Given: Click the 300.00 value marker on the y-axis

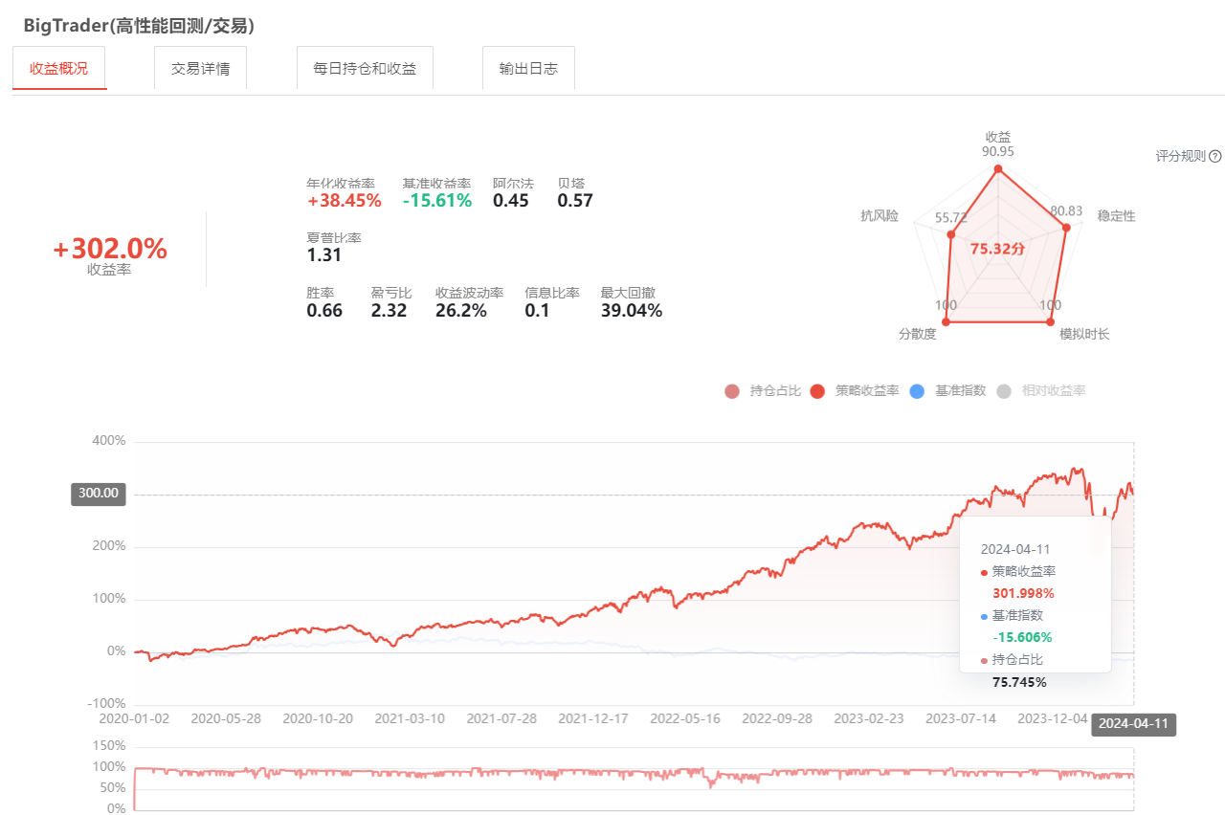Looking at the screenshot, I should [x=98, y=494].
